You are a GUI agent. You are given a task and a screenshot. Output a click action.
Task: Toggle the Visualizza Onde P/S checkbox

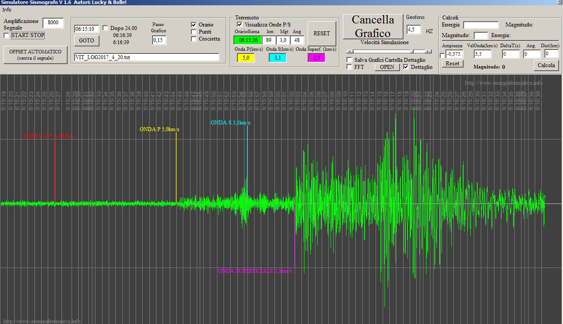(240, 25)
